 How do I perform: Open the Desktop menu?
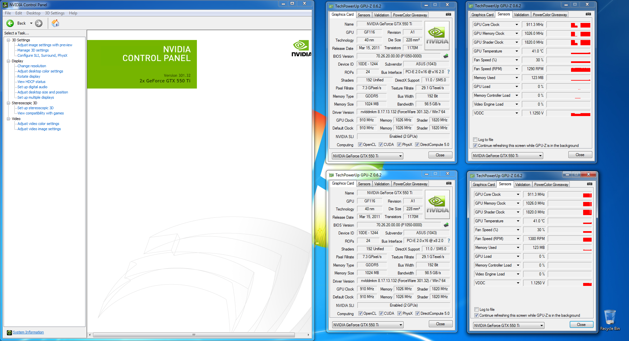click(x=33, y=13)
